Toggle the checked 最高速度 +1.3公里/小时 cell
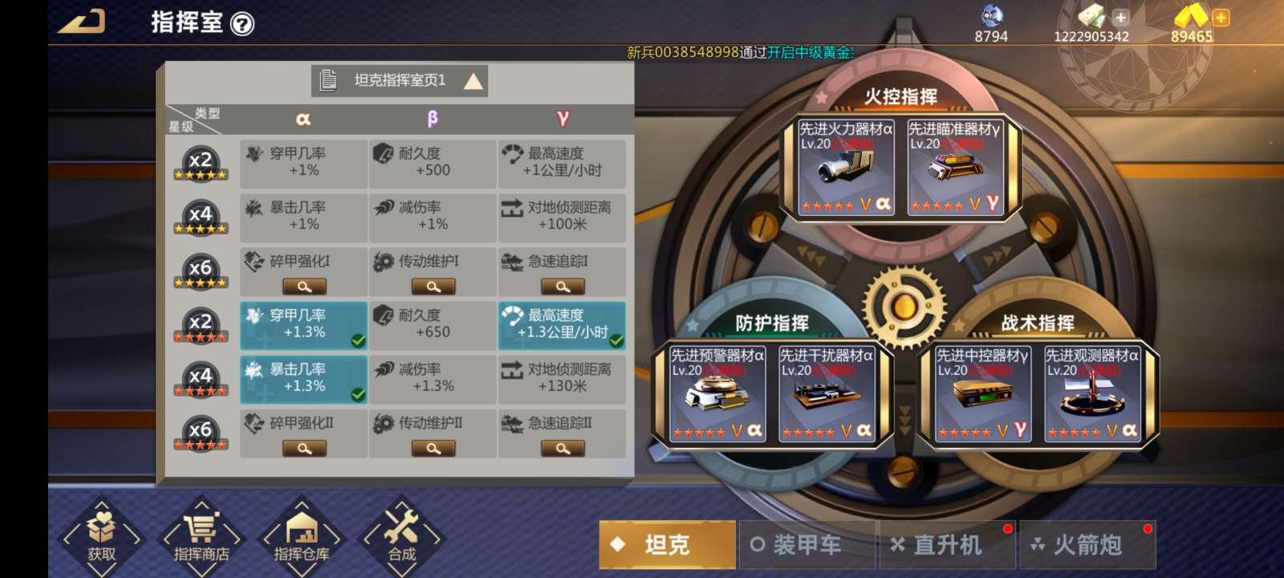The image size is (1284, 578). [x=562, y=325]
